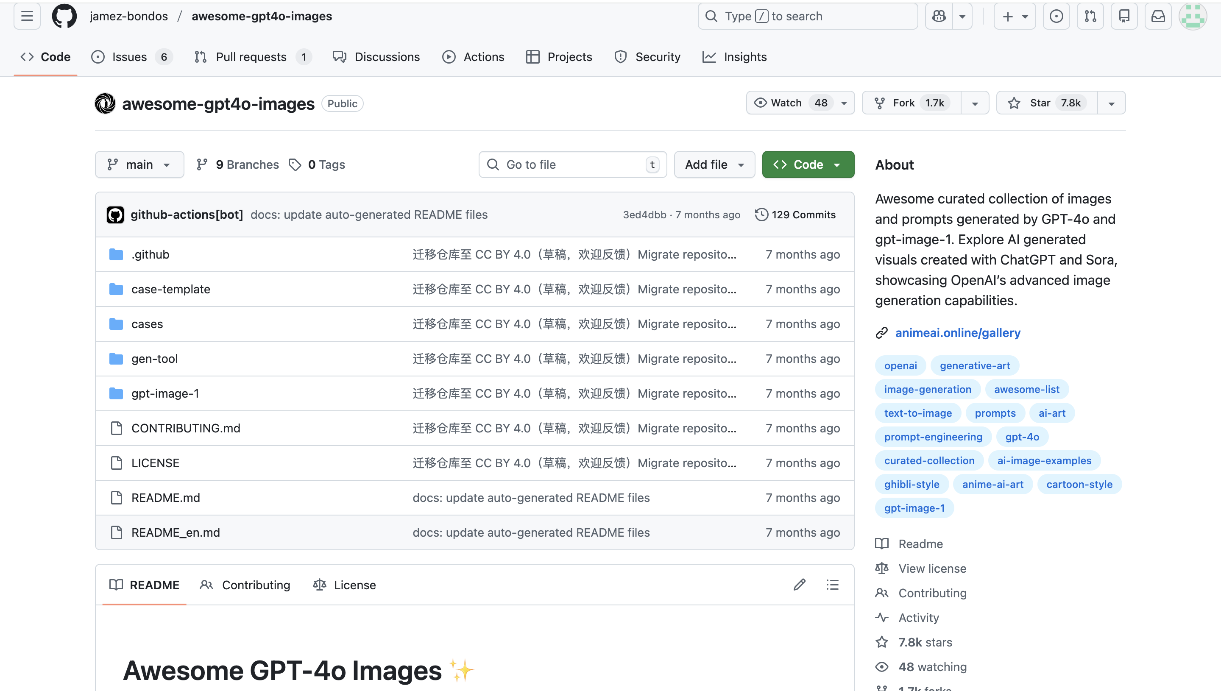Open the issues icon in top header
Screen dimensions: 1221x691
[1056, 16]
